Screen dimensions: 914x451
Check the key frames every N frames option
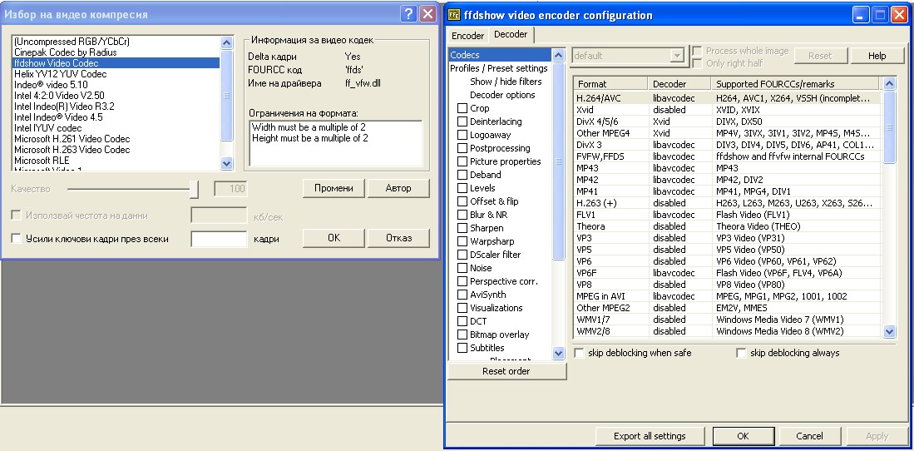[x=17, y=239]
